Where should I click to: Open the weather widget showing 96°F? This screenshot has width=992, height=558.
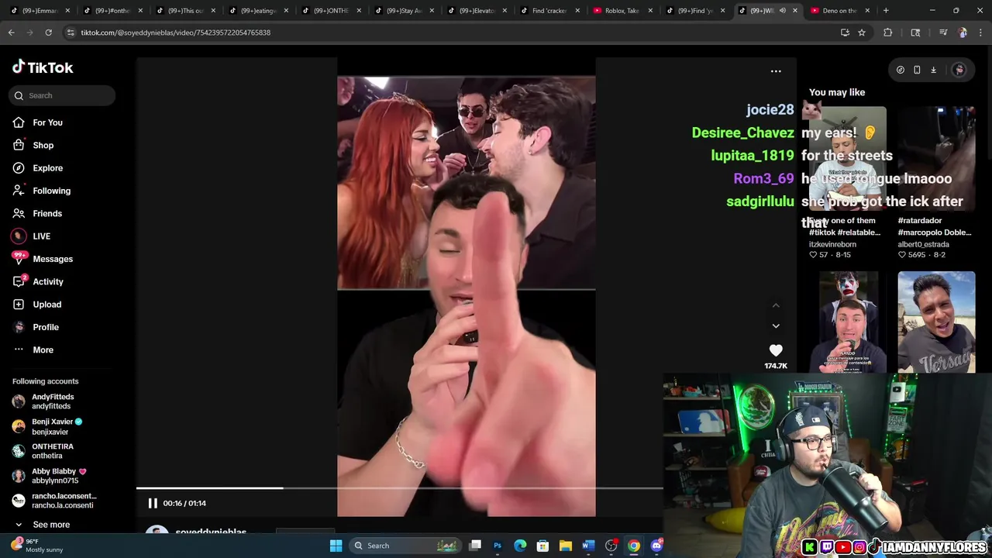coord(37,546)
